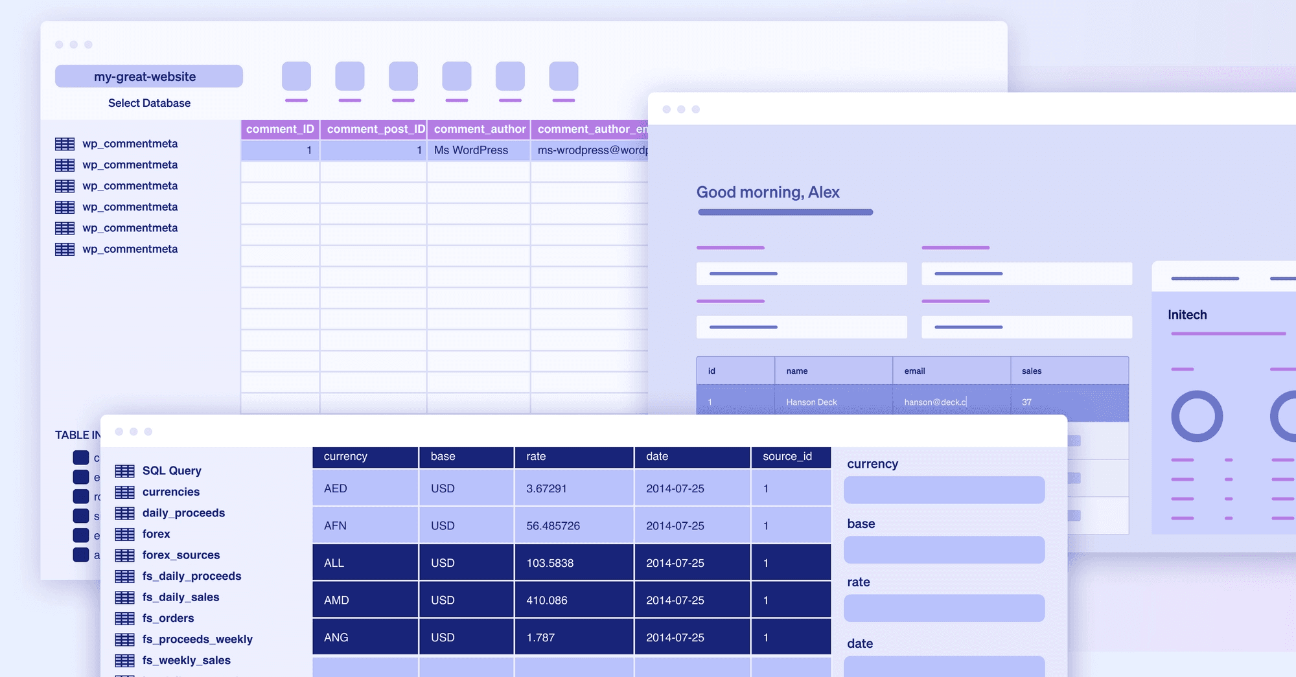Select the fs_orders table icon
This screenshot has height=677, width=1296.
tap(124, 618)
